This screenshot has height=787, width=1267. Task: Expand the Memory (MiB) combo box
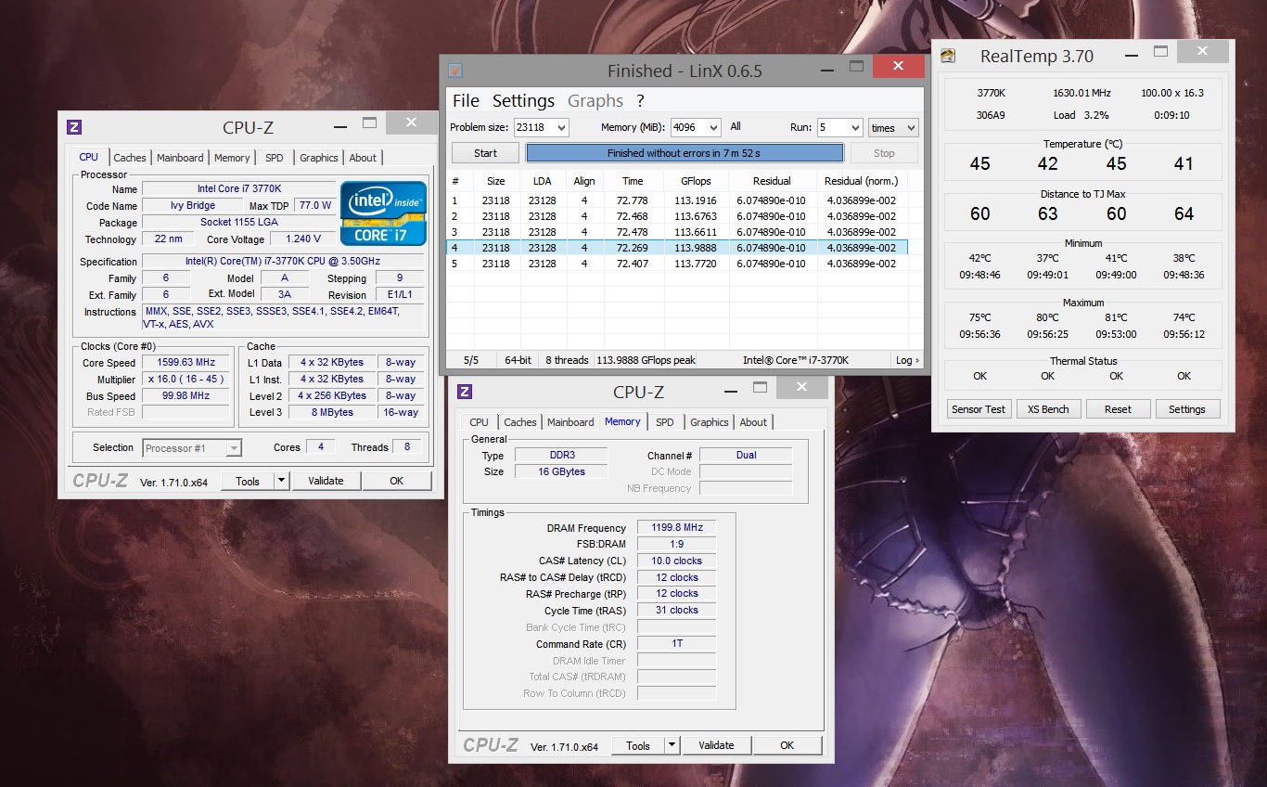tap(712, 128)
